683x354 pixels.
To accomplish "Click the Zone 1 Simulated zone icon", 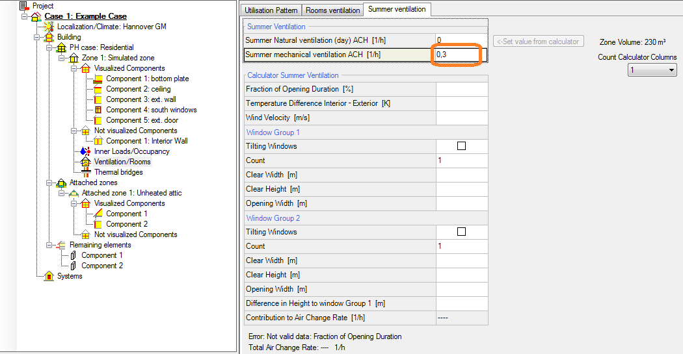I will (x=74, y=58).
